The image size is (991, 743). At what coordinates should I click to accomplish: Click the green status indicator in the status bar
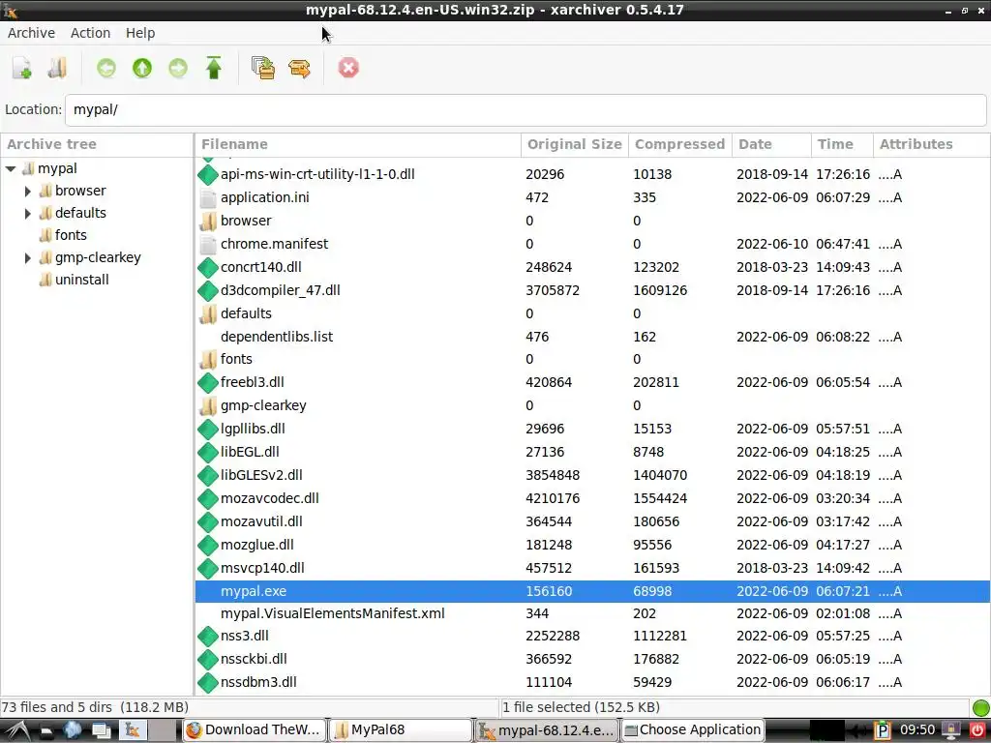(980, 707)
